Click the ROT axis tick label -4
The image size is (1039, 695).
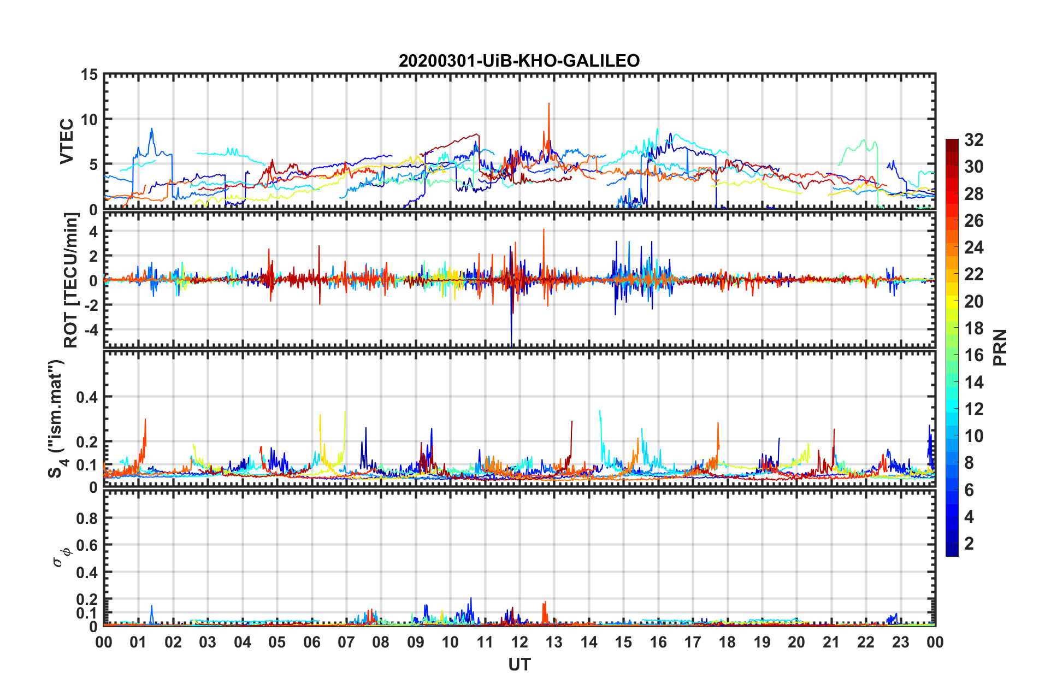(91, 330)
